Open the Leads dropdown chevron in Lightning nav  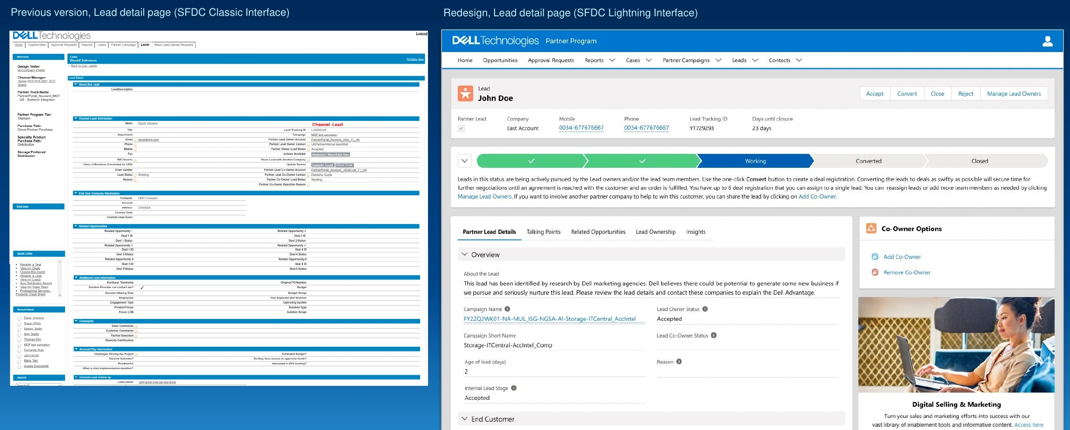coord(755,60)
